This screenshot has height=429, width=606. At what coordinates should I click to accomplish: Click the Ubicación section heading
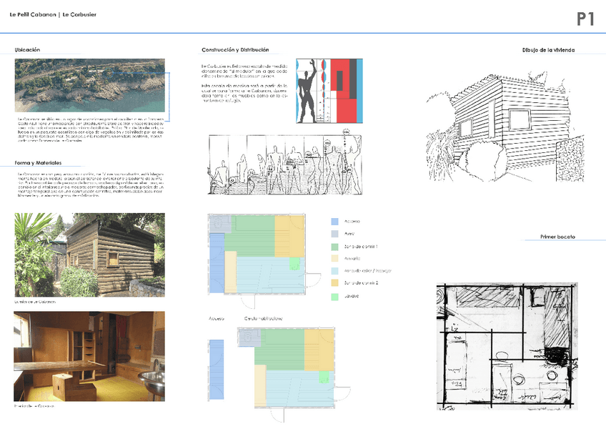click(27, 50)
